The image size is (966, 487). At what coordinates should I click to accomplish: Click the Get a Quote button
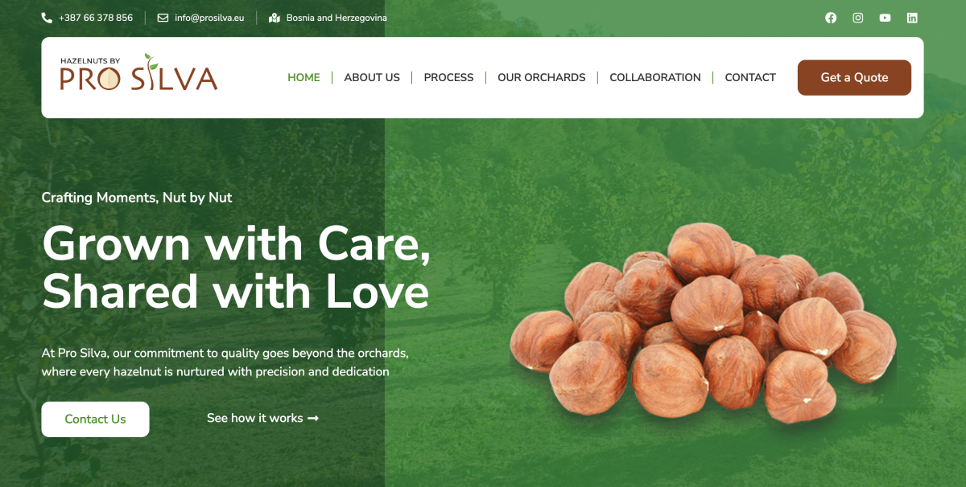pos(854,78)
